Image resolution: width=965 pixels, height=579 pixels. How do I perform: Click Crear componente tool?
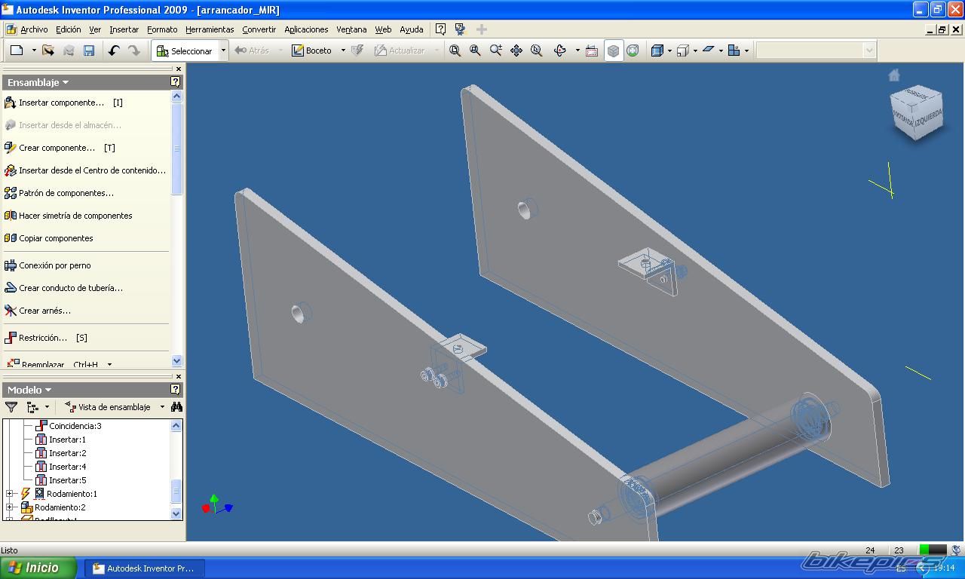pos(59,148)
